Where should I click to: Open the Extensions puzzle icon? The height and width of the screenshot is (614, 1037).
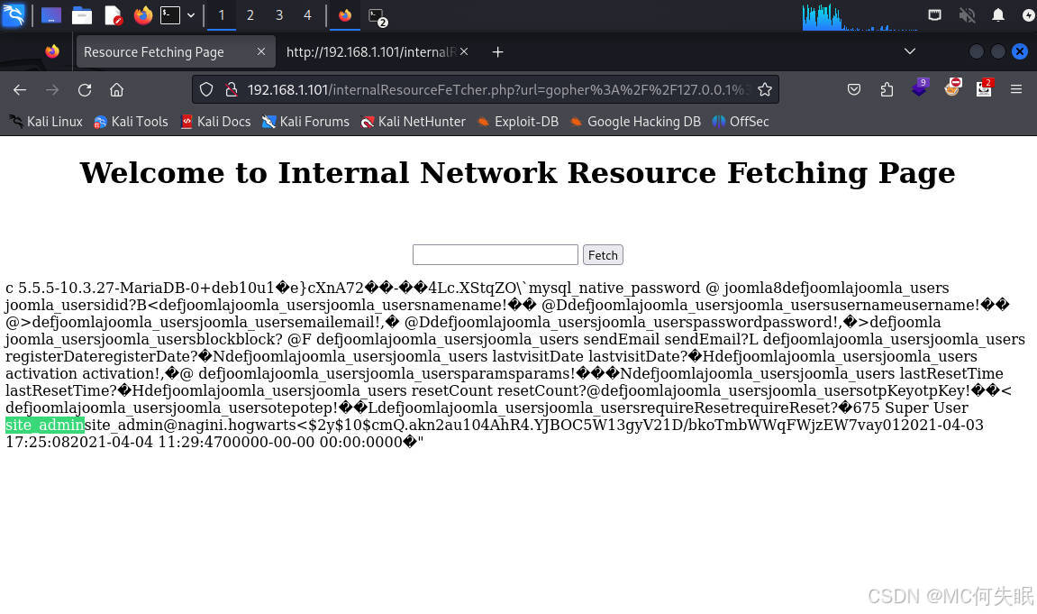click(x=887, y=89)
